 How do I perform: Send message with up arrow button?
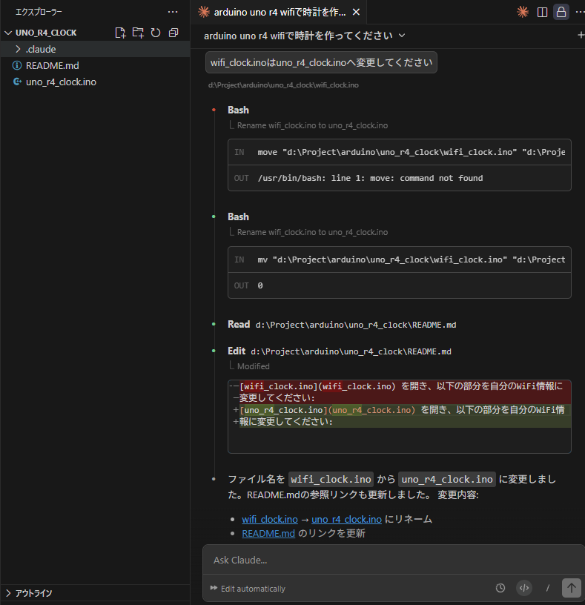tap(571, 588)
